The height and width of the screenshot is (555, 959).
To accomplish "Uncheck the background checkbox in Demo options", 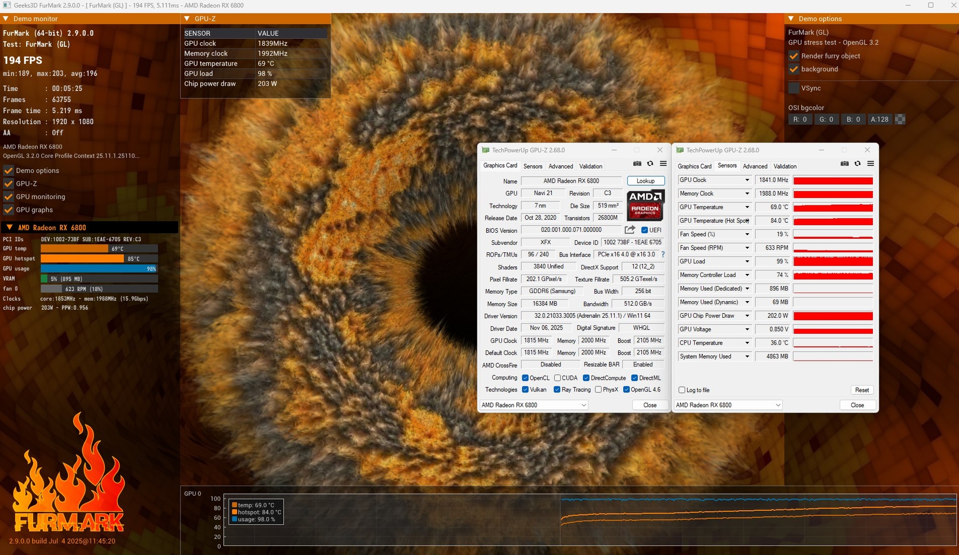I will point(794,69).
